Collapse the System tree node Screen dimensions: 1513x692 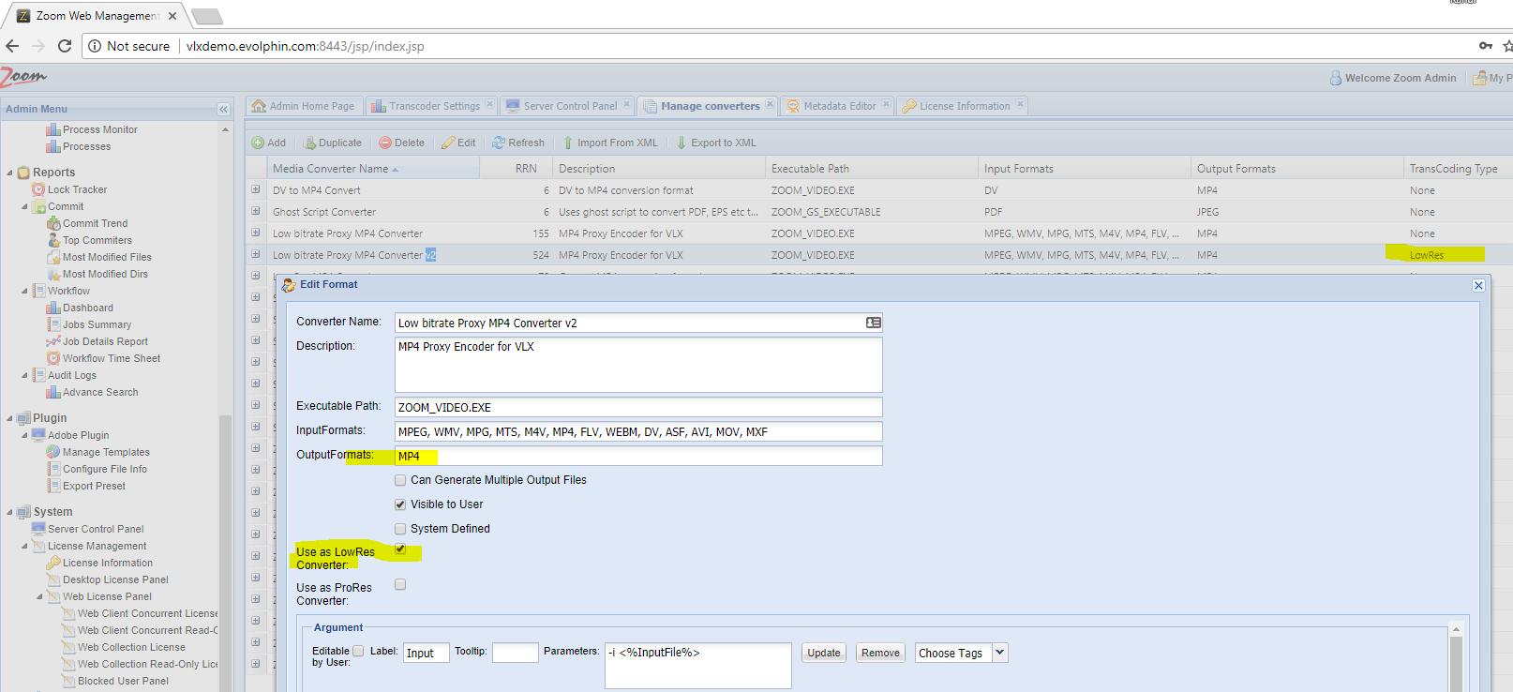coord(9,512)
